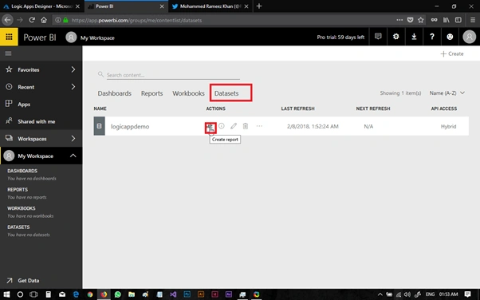Open the browser page actions ellipsis
The height and width of the screenshot is (300, 480).
coord(399,20)
